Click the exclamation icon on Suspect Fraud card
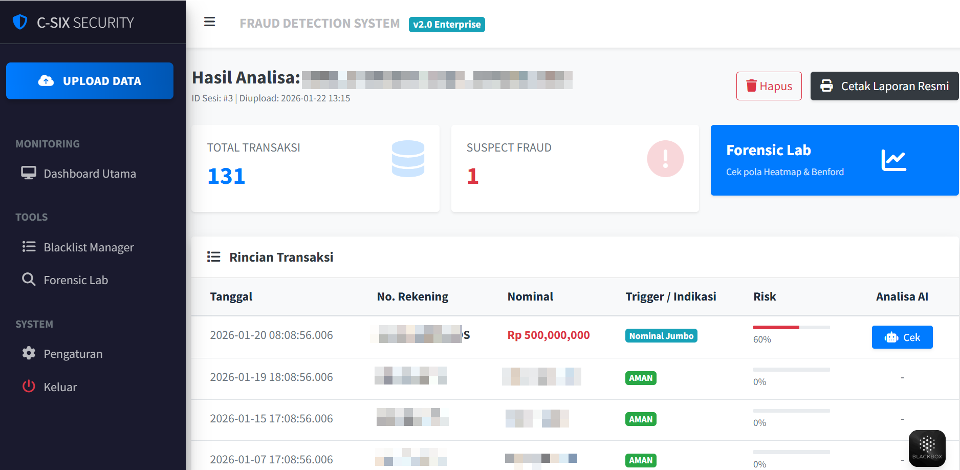This screenshot has width=960, height=470. pyautogui.click(x=665, y=159)
